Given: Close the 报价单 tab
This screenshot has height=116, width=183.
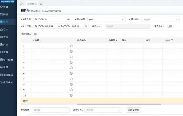Looking at the screenshot, I should pyautogui.click(x=36, y=4).
